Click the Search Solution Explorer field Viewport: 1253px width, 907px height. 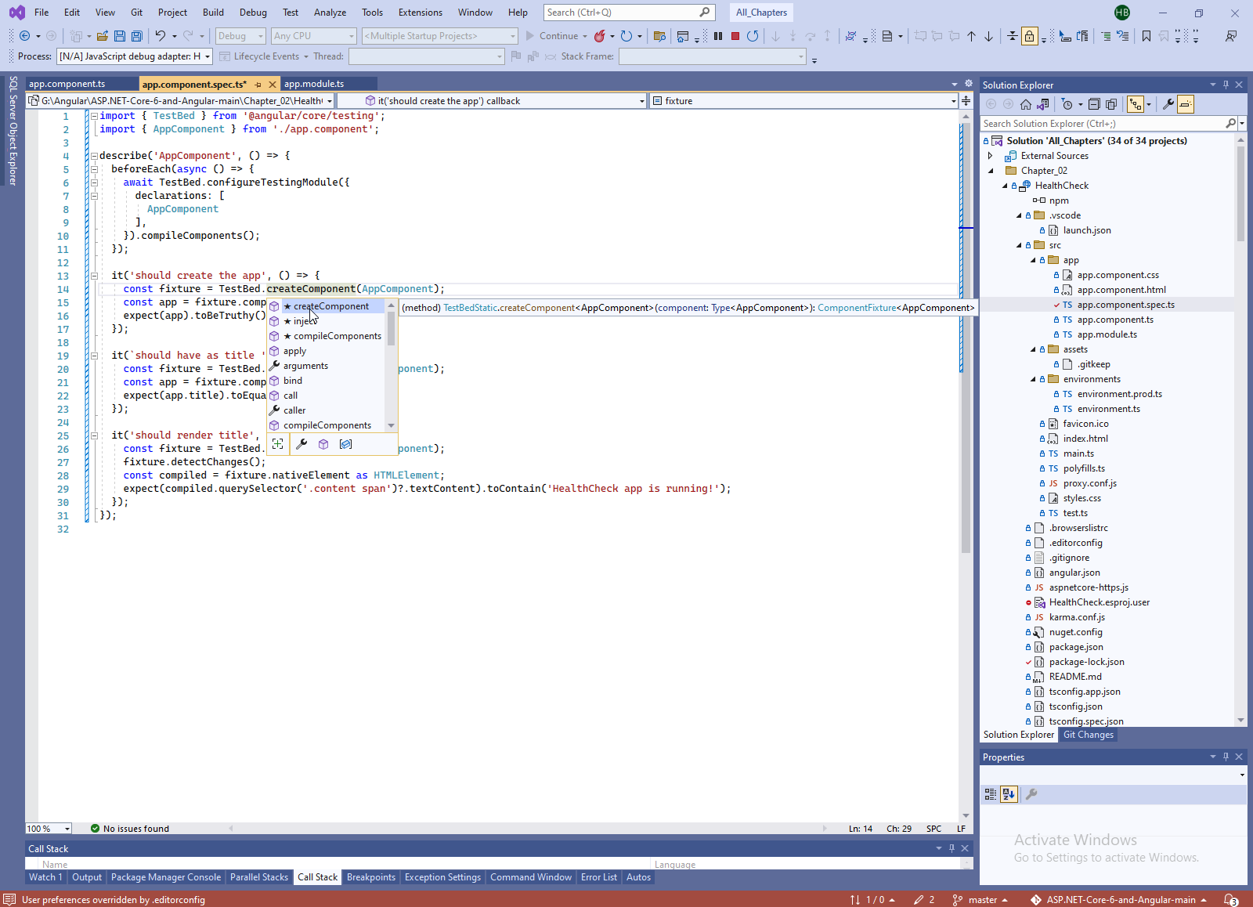click(1103, 124)
